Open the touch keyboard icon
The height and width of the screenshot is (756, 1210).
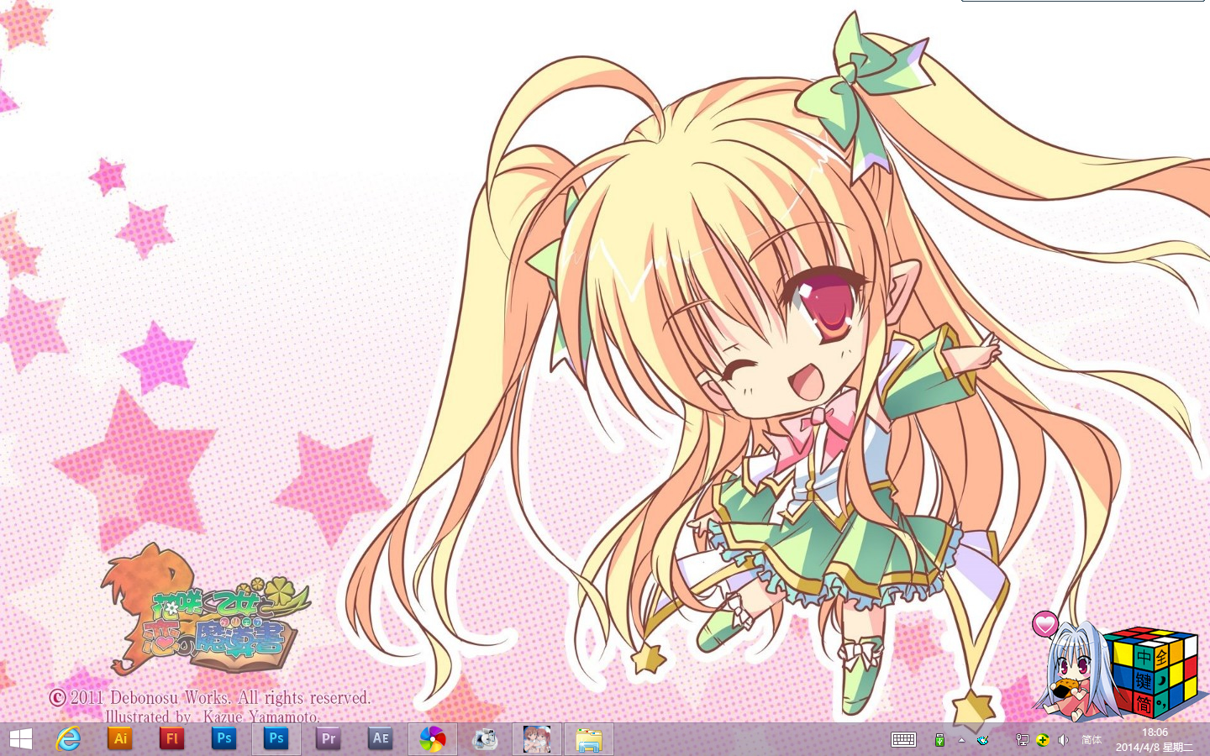[904, 739]
